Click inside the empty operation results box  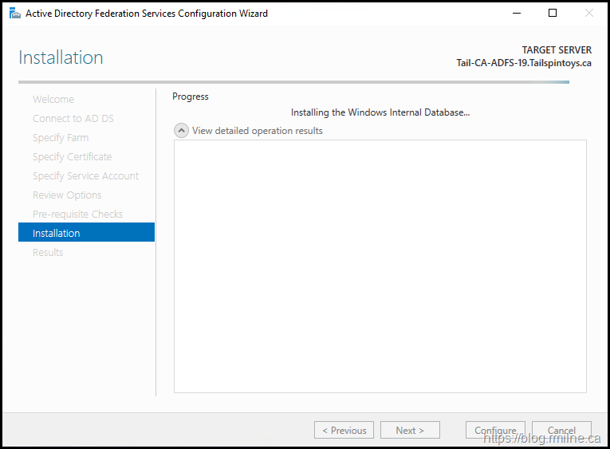[380, 266]
